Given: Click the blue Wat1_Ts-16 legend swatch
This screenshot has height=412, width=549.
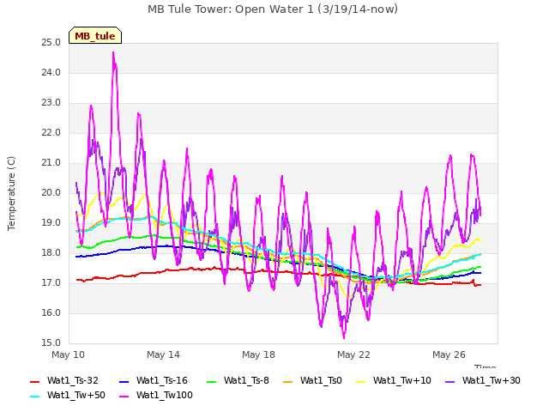Looking at the screenshot, I should point(124,381).
